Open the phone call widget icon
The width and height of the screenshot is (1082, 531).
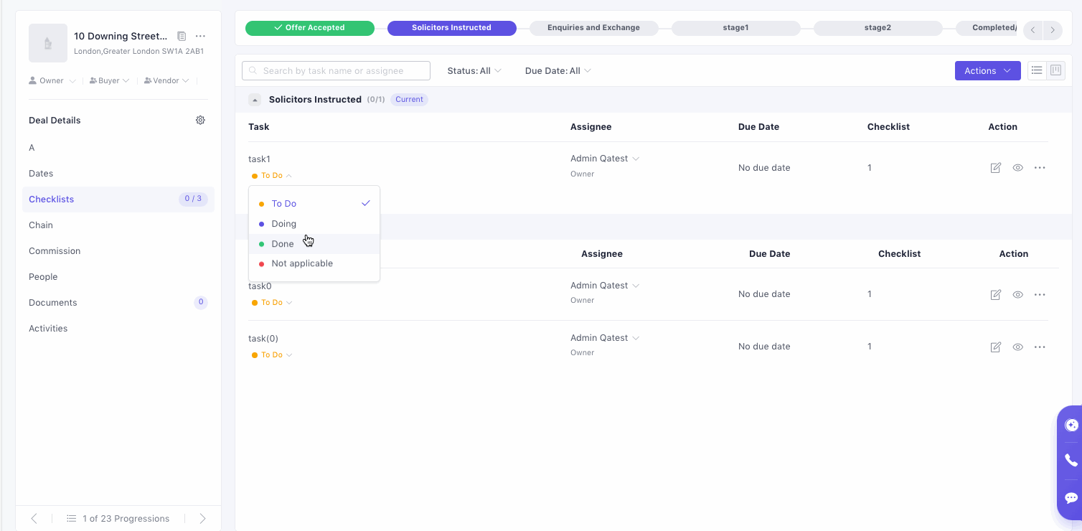point(1071,461)
